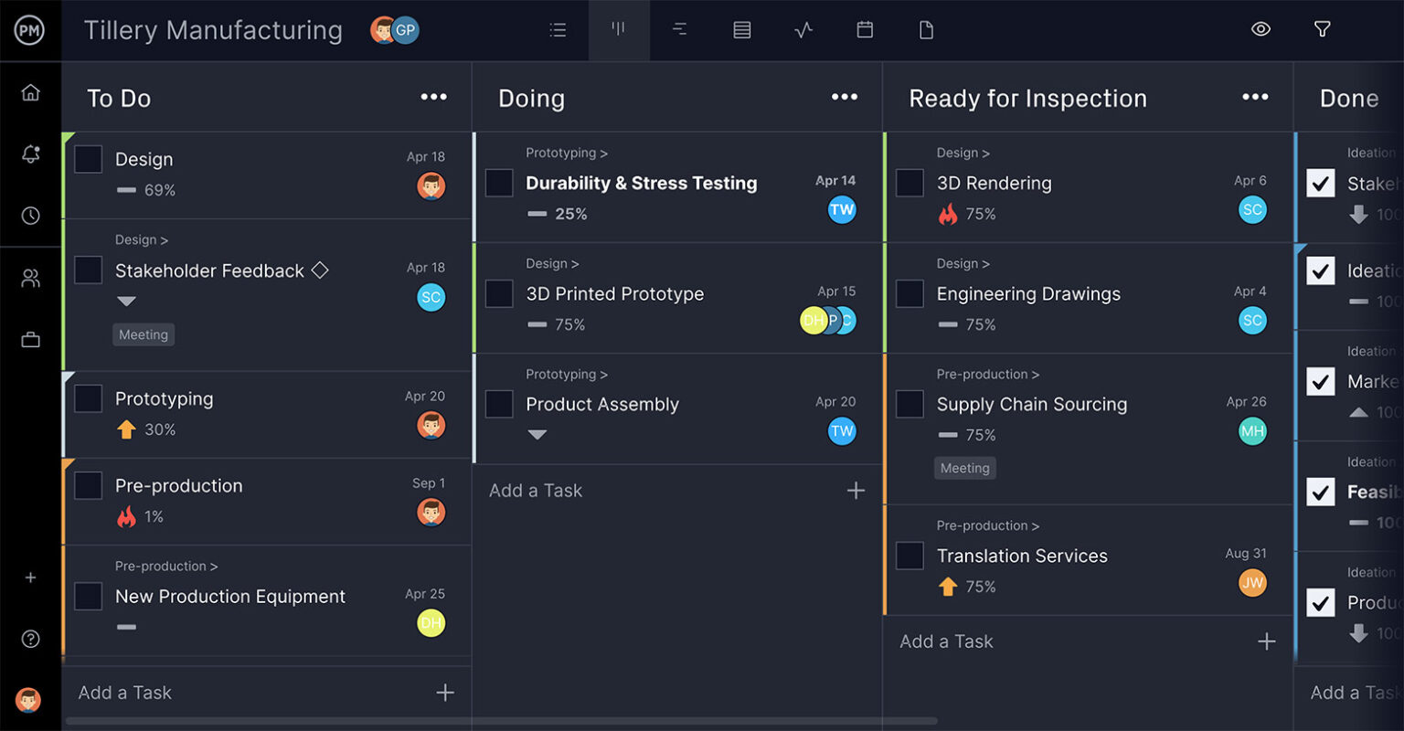Select the Calendar view icon

(864, 29)
